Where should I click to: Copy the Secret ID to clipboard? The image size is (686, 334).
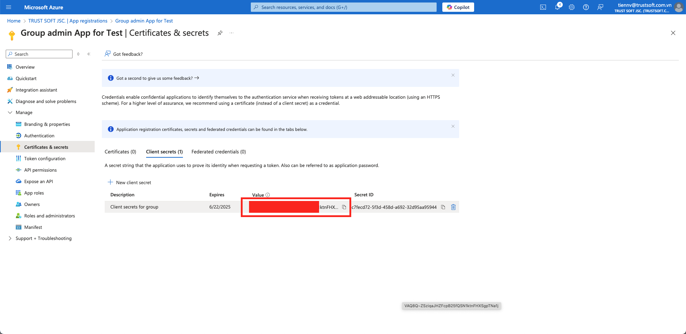(x=443, y=207)
